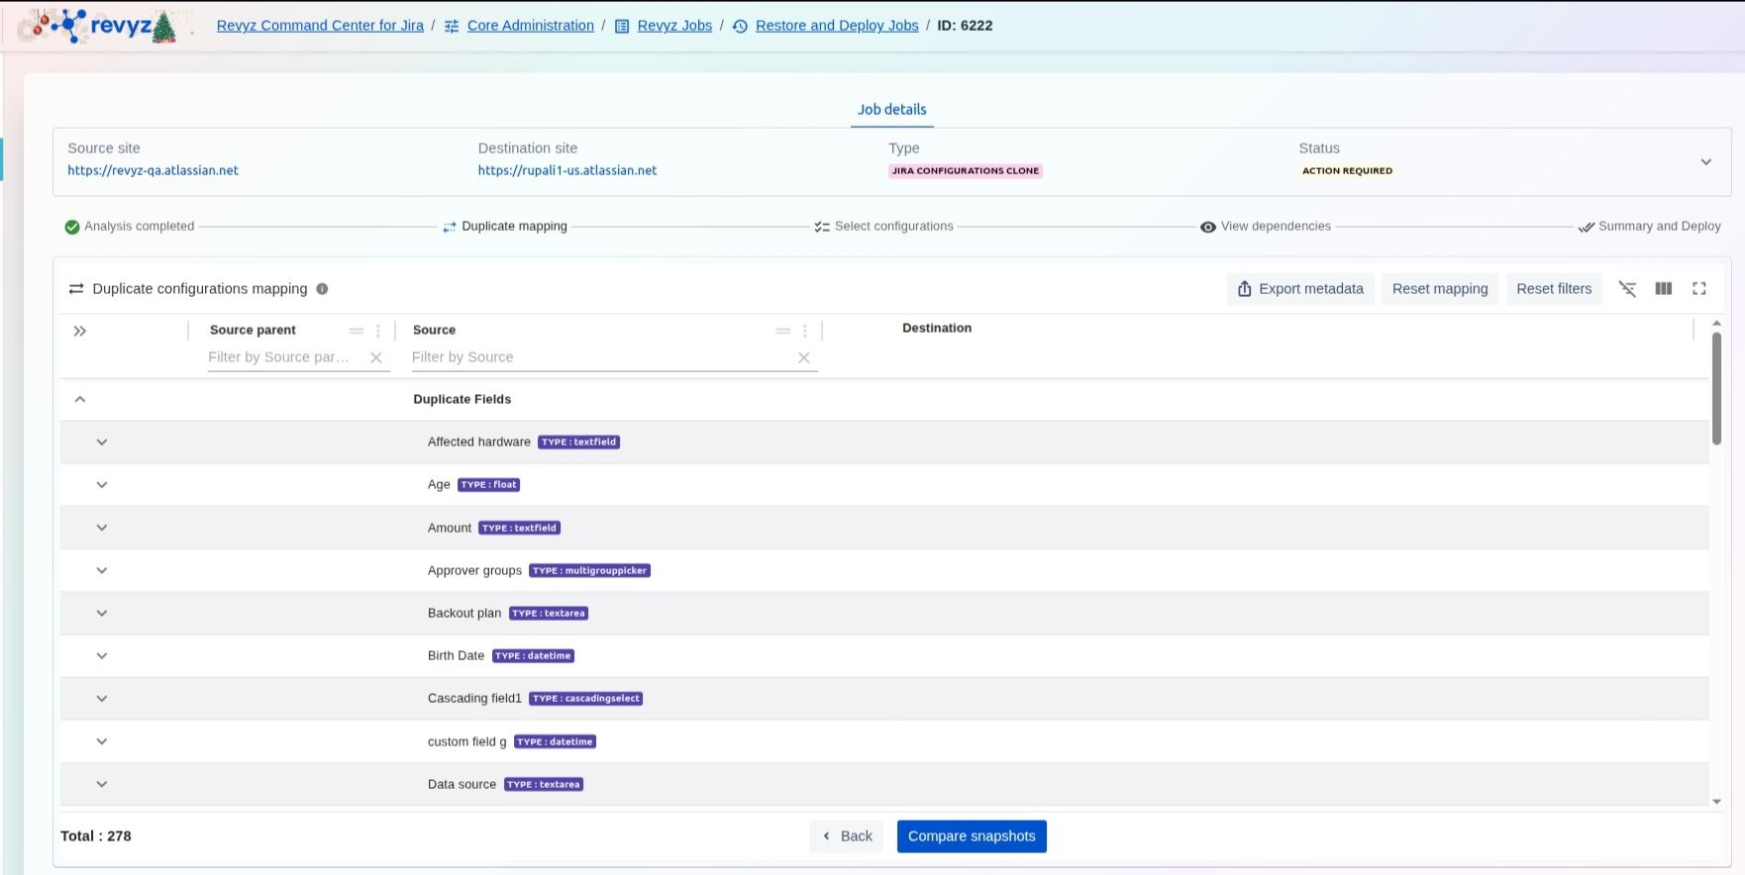Select the Job details tab
Image resolution: width=1745 pixels, height=875 pixels.
(x=891, y=110)
